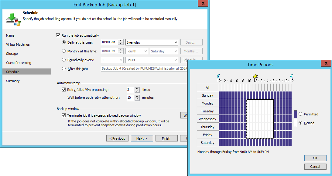Click the backup job arrow icon in header
Viewport: 332px width, 176px height.
pyautogui.click(x=13, y=18)
